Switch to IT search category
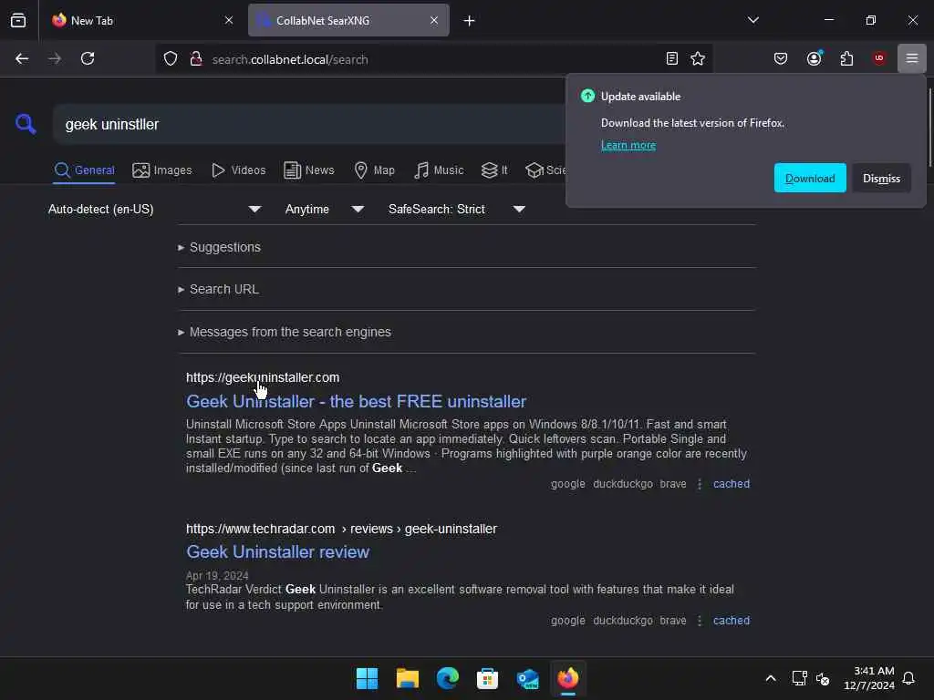 [494, 170]
